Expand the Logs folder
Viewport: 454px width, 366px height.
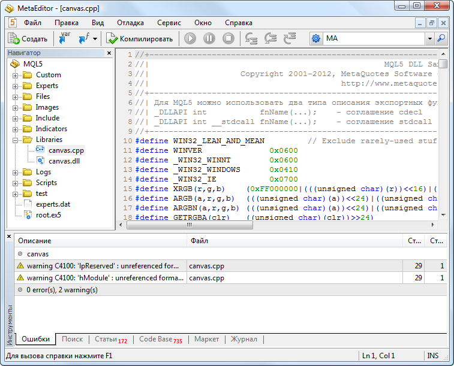click(16, 173)
